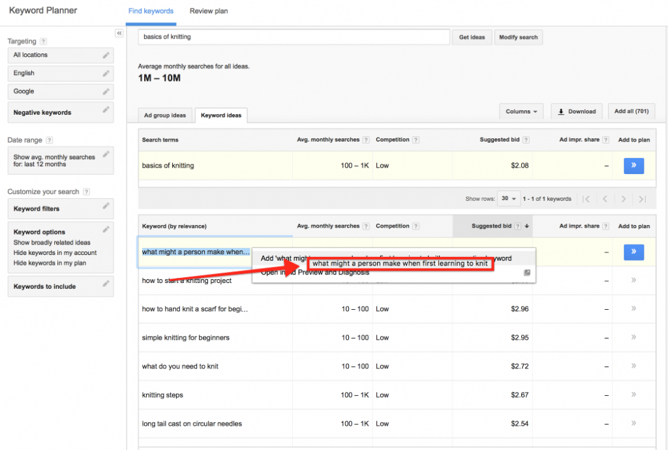Go to first page of results

586,199
